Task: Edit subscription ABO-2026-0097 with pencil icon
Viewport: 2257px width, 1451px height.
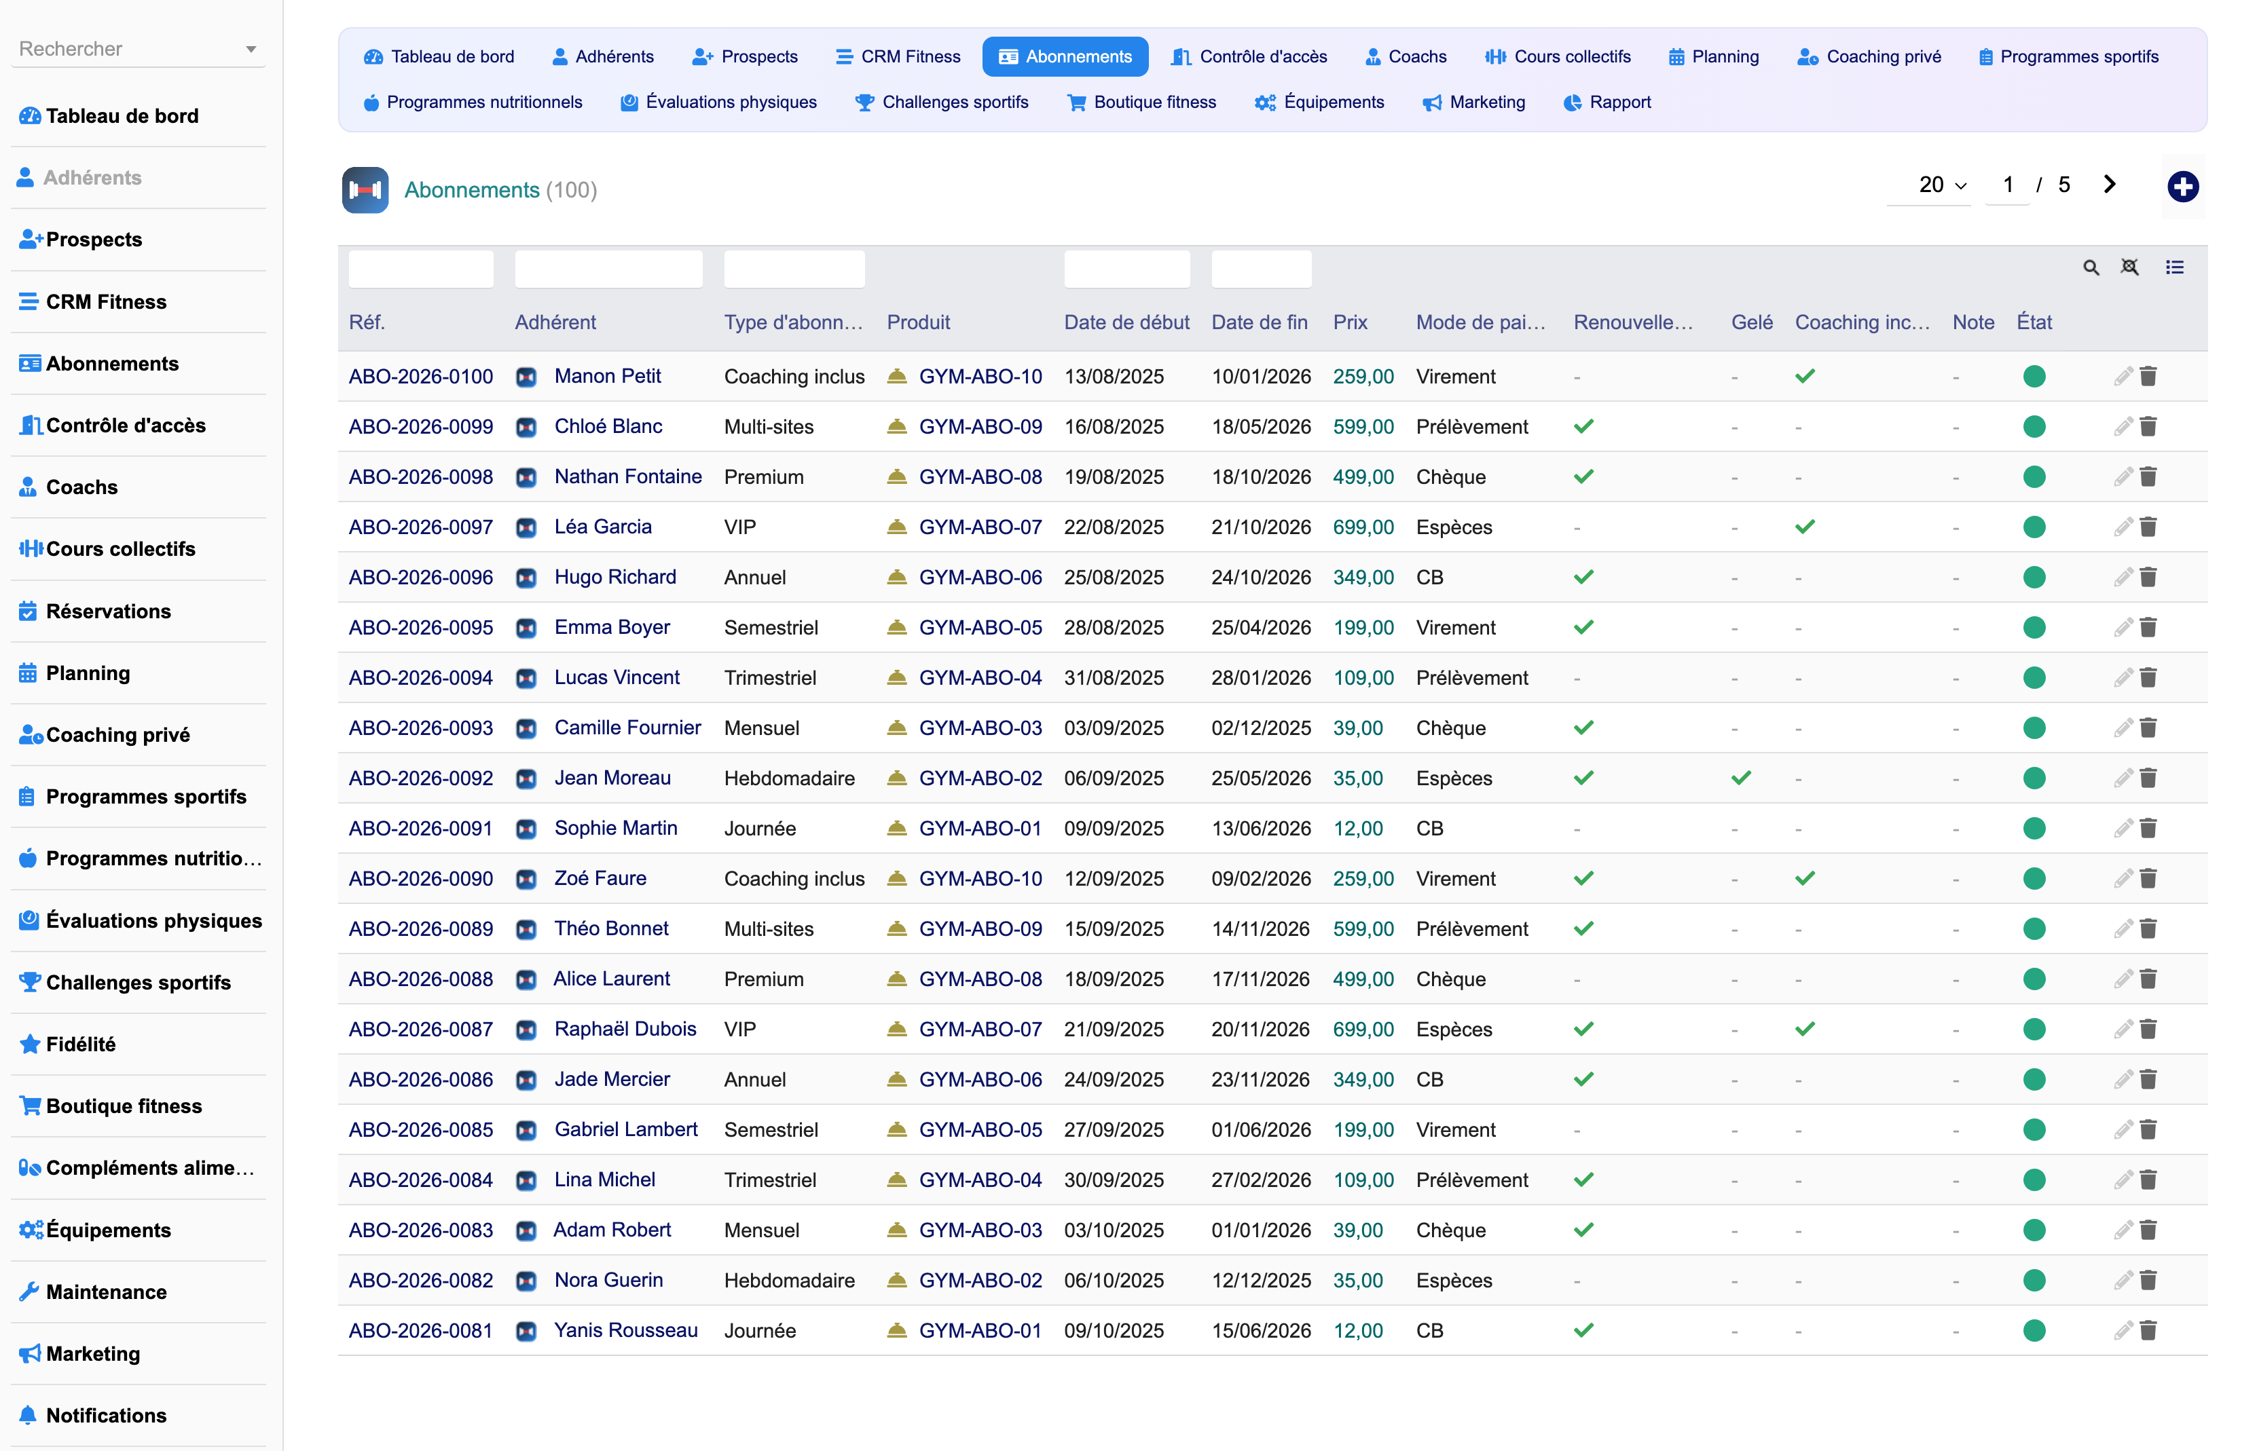Action: [x=2123, y=527]
